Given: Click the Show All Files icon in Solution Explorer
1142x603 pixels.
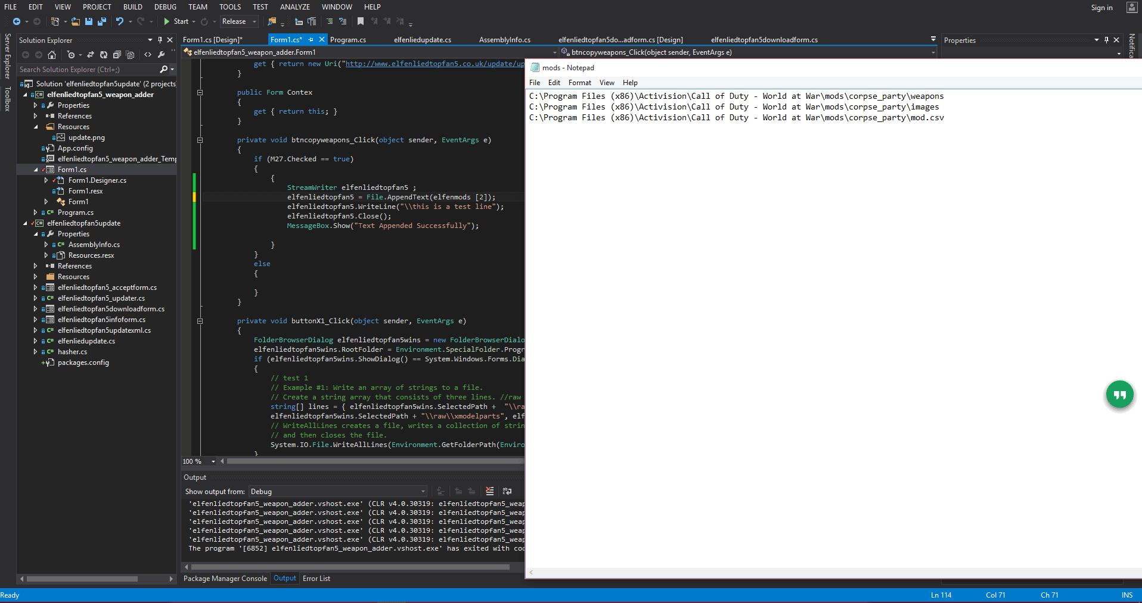Looking at the screenshot, I should pyautogui.click(x=130, y=55).
